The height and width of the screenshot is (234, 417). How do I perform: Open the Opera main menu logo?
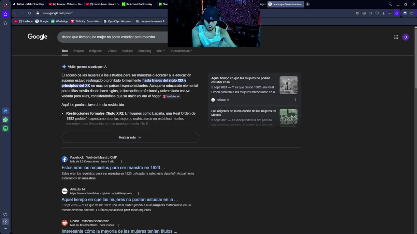tap(6, 5)
